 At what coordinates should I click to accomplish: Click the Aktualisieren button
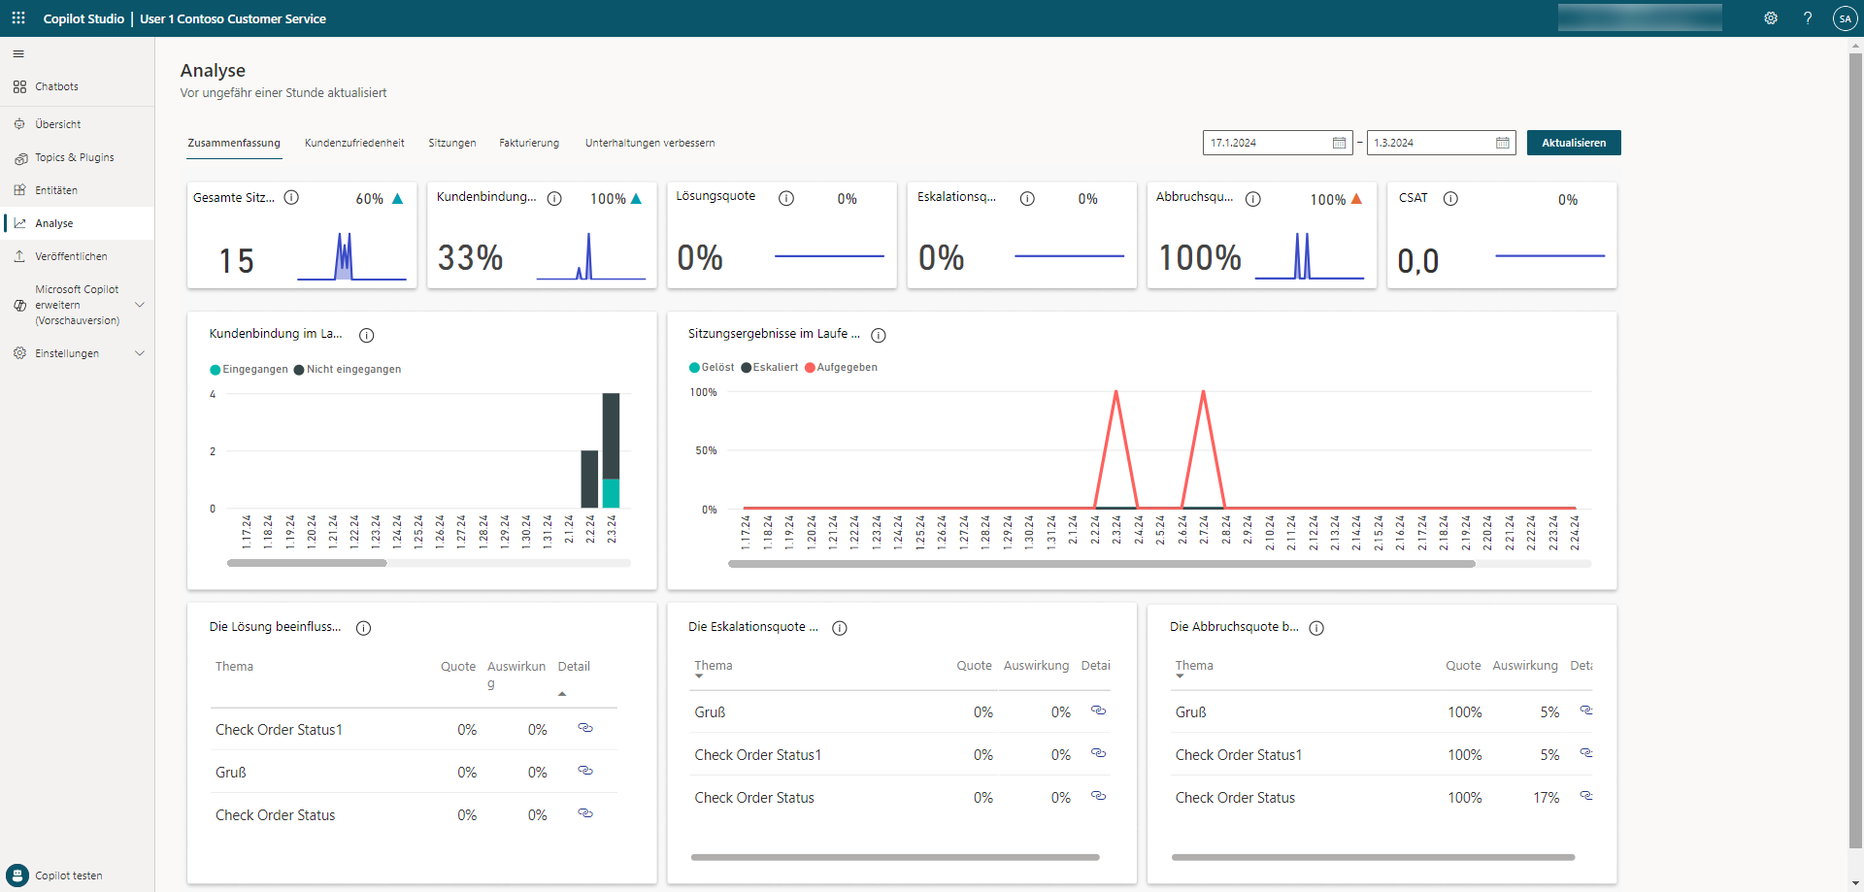(x=1574, y=143)
